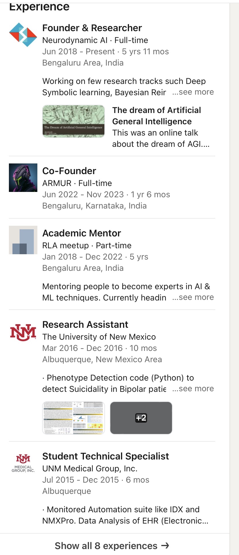Open the Student Technical Specialist title
This screenshot has width=239, height=555.
pos(106,456)
